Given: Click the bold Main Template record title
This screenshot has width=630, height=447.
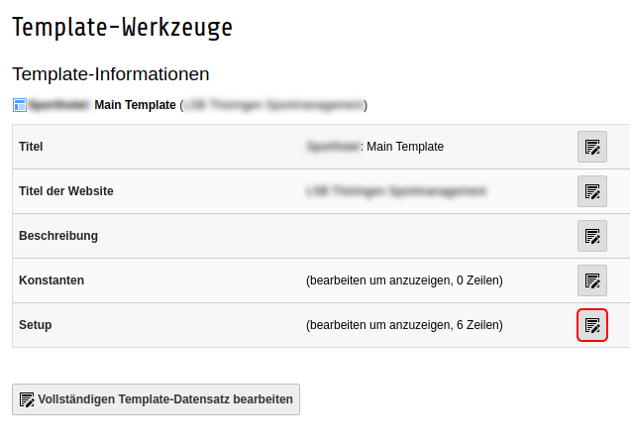Looking at the screenshot, I should (135, 105).
